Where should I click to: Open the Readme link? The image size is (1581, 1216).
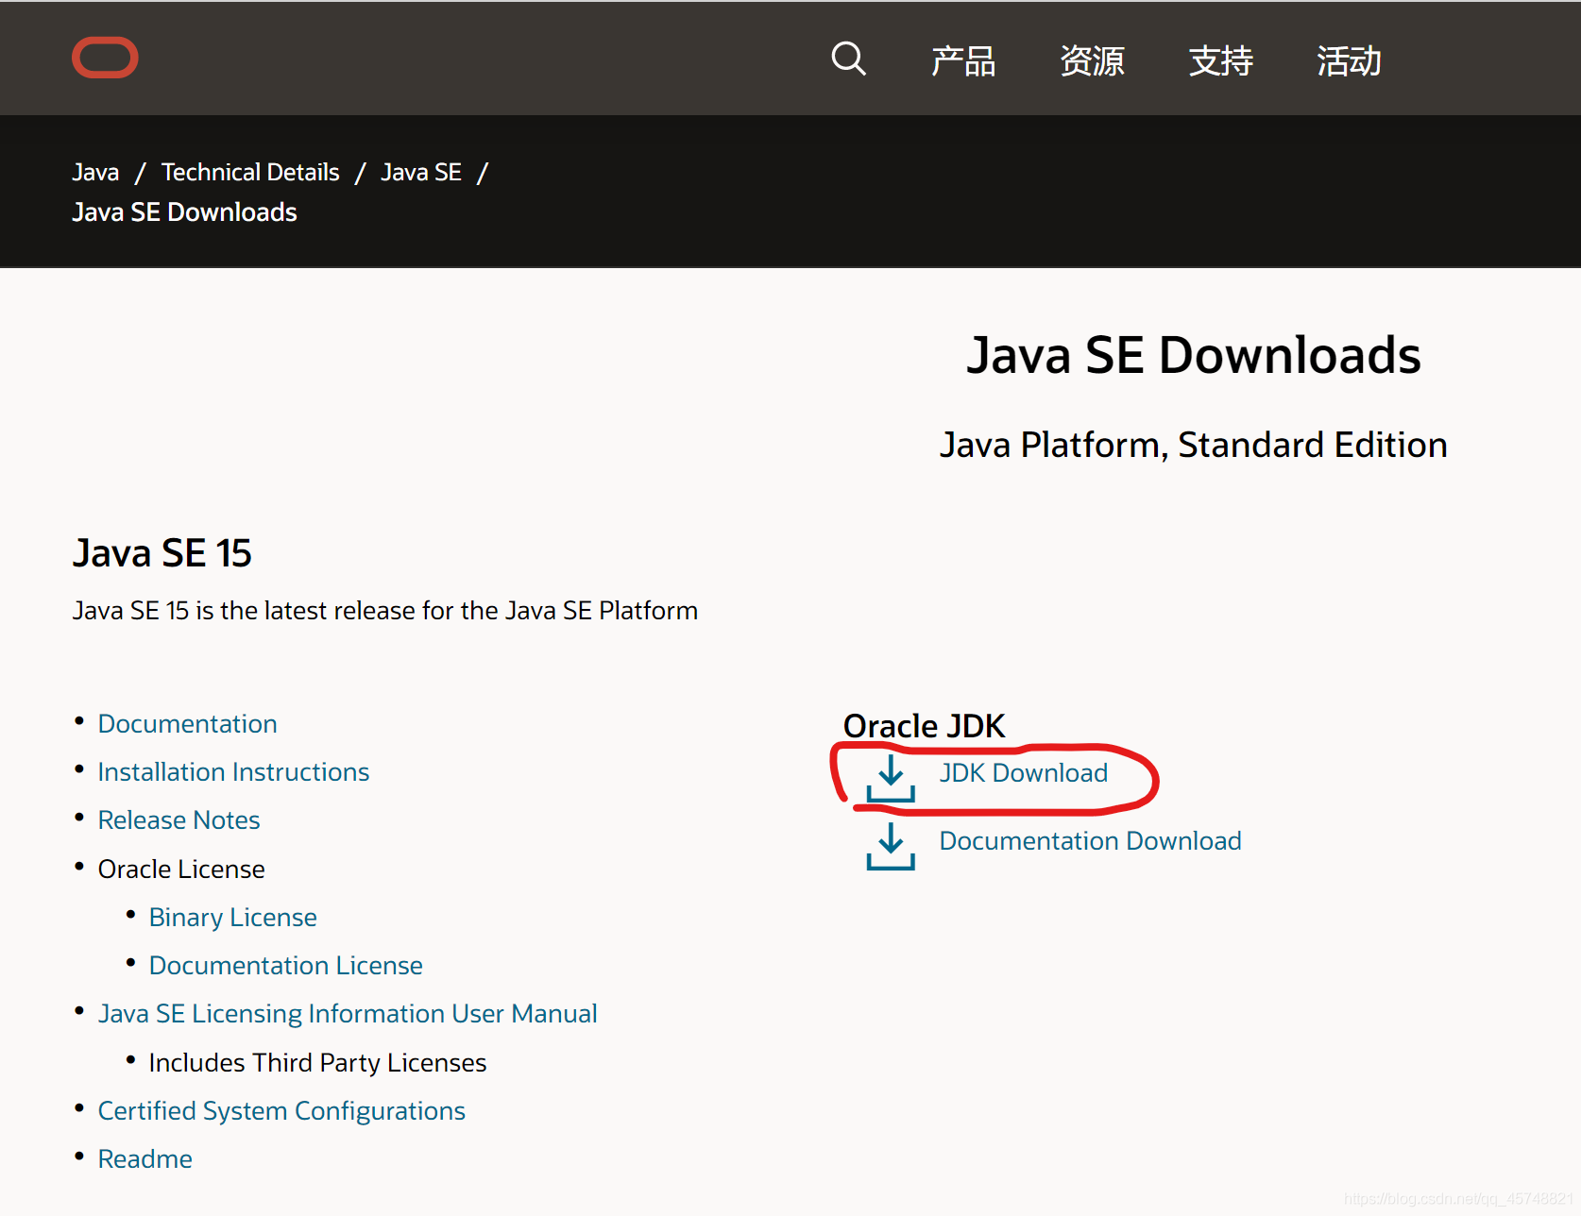point(144,1158)
